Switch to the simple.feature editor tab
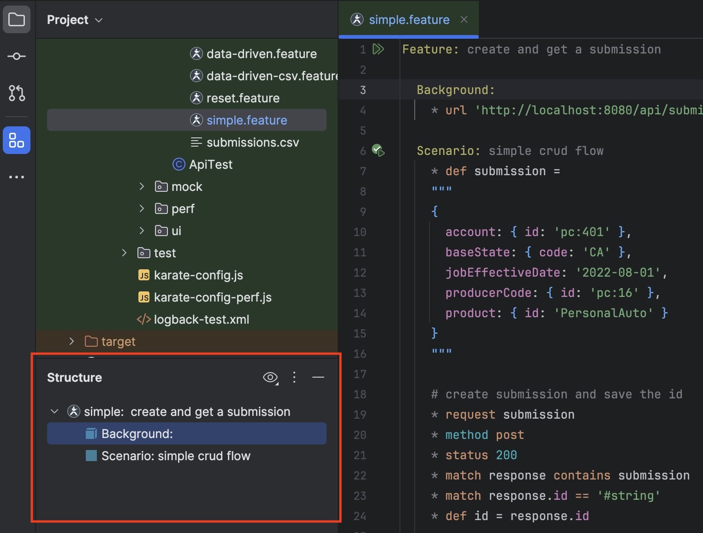 (409, 20)
